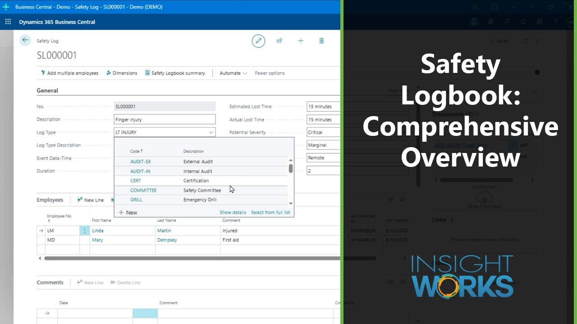Click Add multiple employees action
577x324 pixels.
(x=69, y=73)
